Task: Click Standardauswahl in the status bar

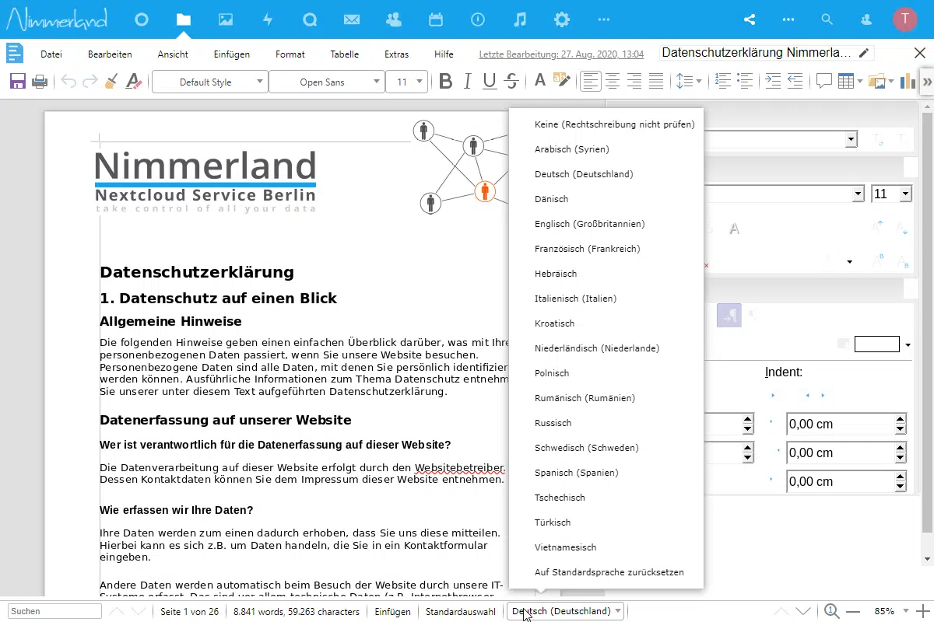Action: pyautogui.click(x=461, y=612)
